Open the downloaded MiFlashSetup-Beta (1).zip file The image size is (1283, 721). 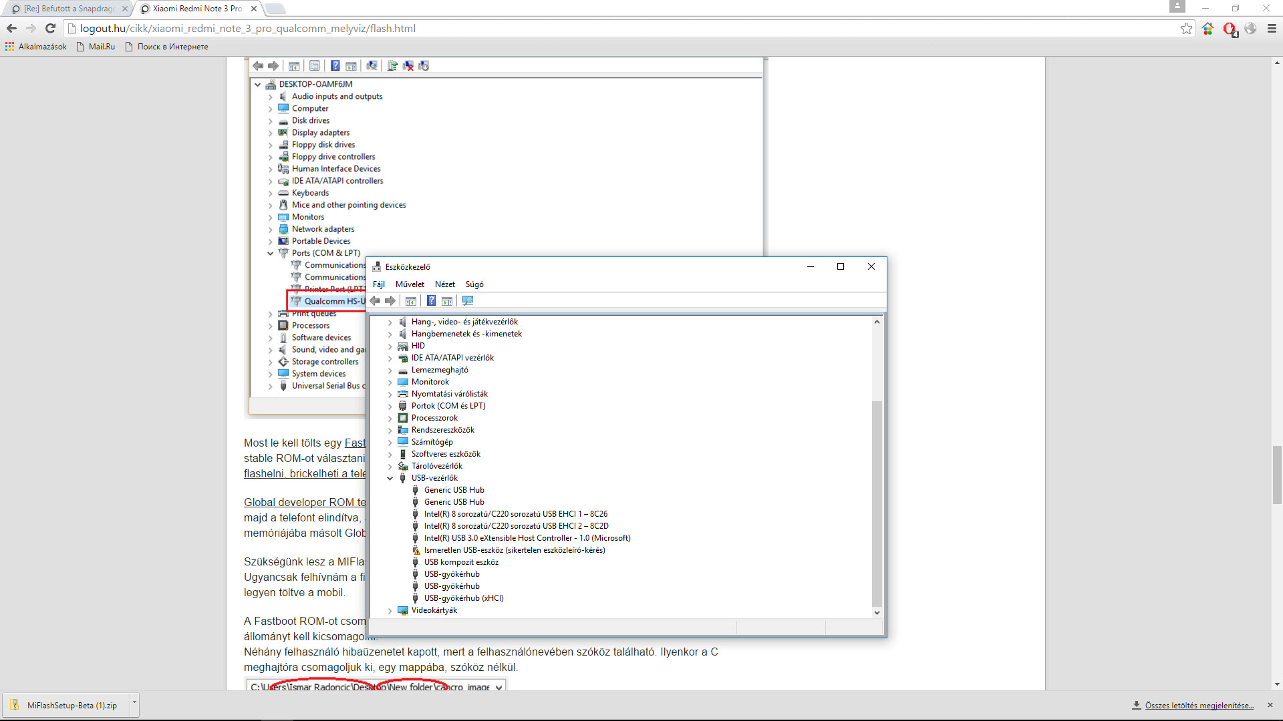point(67,705)
